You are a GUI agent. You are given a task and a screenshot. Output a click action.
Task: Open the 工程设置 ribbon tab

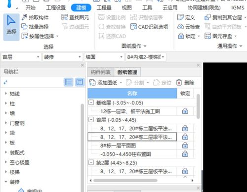coord(56,8)
